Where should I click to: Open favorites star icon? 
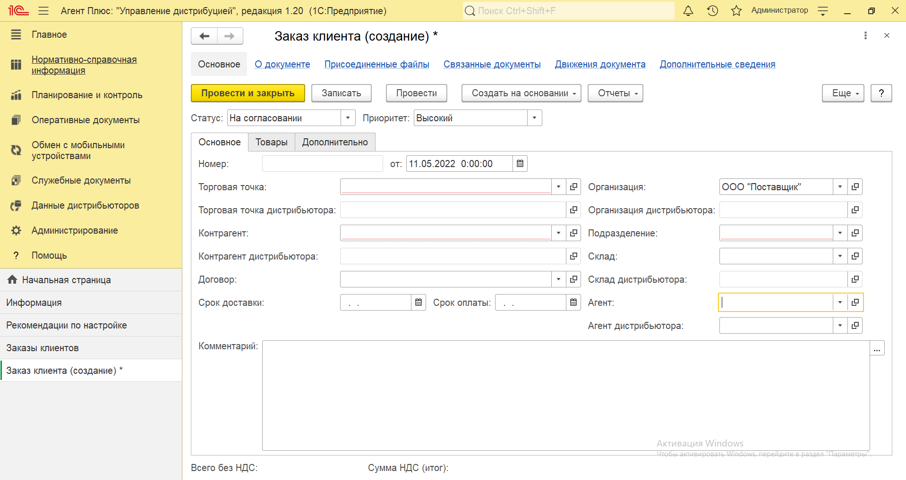coord(736,10)
